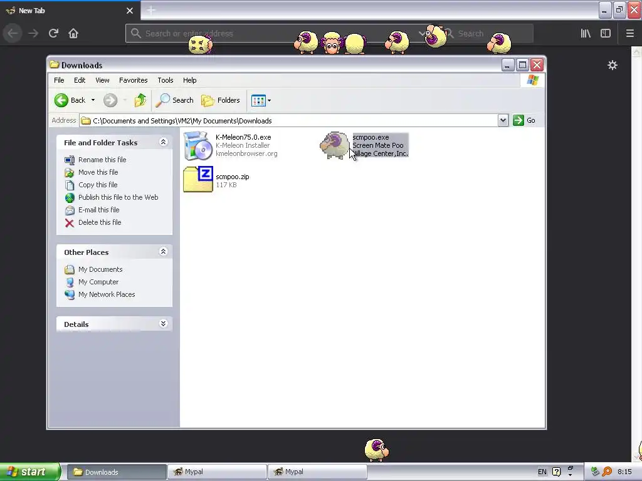Collapse File and Folder Tasks panel
Viewport: 642px width, 481px height.
pyautogui.click(x=163, y=142)
